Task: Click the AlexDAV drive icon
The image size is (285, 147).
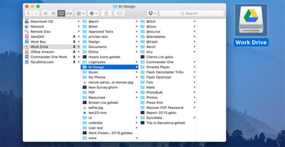Action: 27,37
